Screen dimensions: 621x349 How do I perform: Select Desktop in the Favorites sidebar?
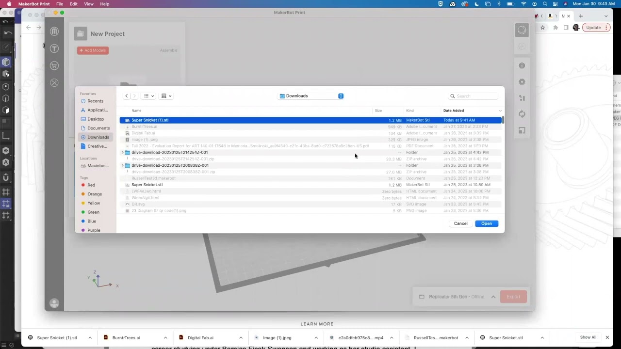(96, 119)
